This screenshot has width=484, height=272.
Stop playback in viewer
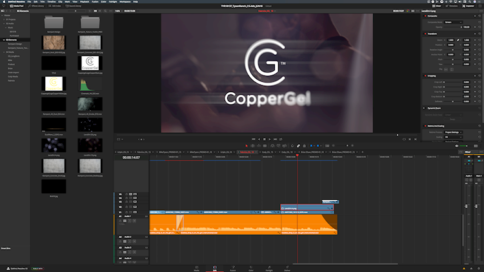(x=264, y=139)
